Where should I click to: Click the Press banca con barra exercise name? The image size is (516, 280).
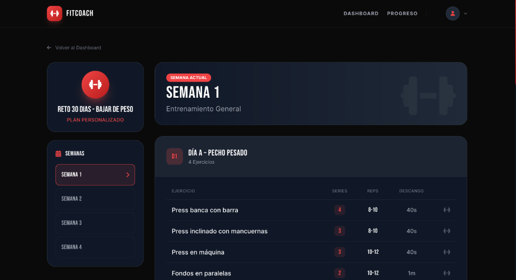click(x=205, y=210)
